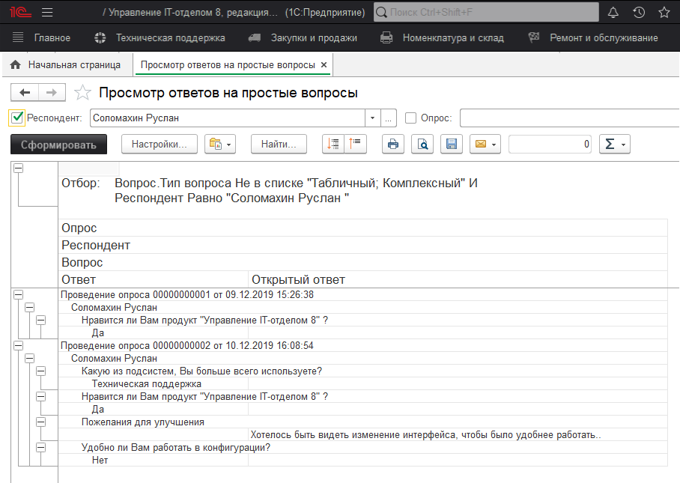Screen dimensions: 680x483
Task: Click the print report icon
Action: 393,144
